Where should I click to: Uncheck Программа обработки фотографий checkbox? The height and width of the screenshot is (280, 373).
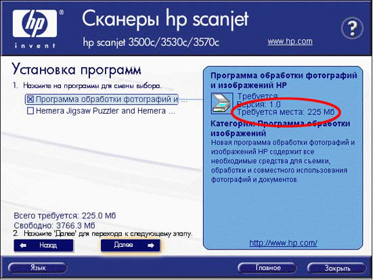pyautogui.click(x=30, y=99)
